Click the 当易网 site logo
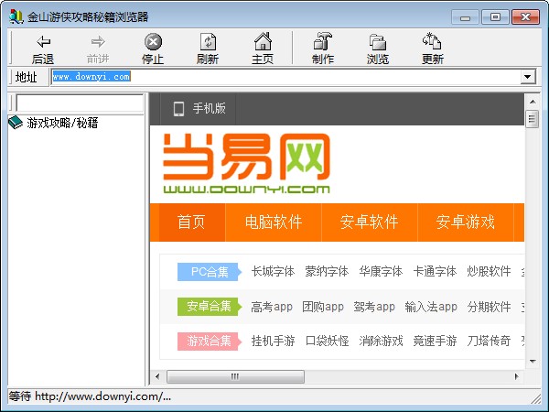The height and width of the screenshot is (412, 549). (x=246, y=163)
